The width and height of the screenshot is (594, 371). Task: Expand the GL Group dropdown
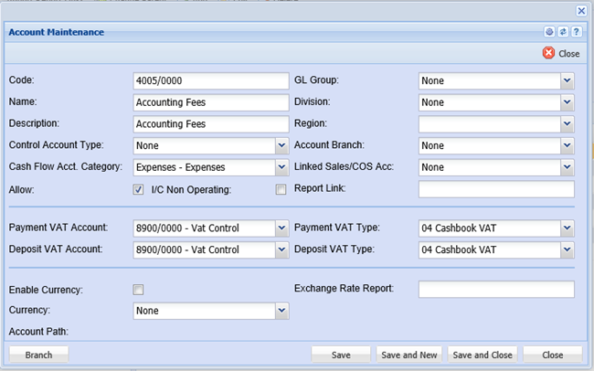pos(567,80)
